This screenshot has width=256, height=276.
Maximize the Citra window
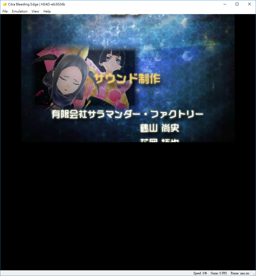pos(237,4)
